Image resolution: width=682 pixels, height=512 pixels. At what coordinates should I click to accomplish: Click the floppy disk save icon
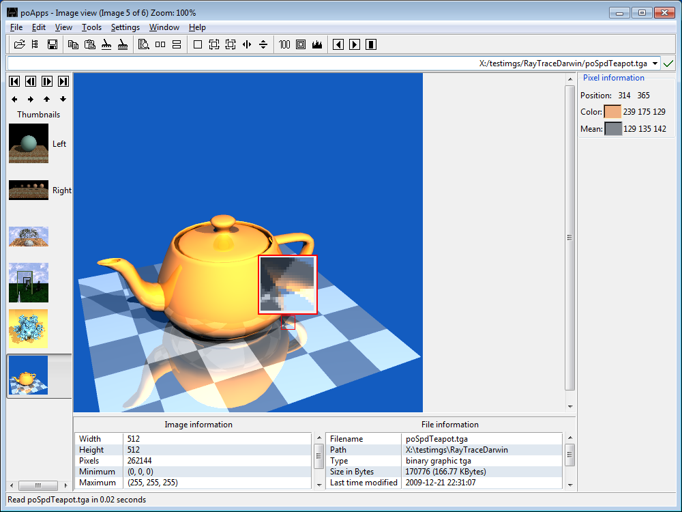coord(53,44)
